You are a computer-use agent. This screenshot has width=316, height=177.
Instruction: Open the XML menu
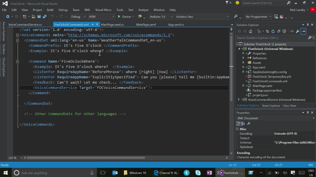point(87,10)
